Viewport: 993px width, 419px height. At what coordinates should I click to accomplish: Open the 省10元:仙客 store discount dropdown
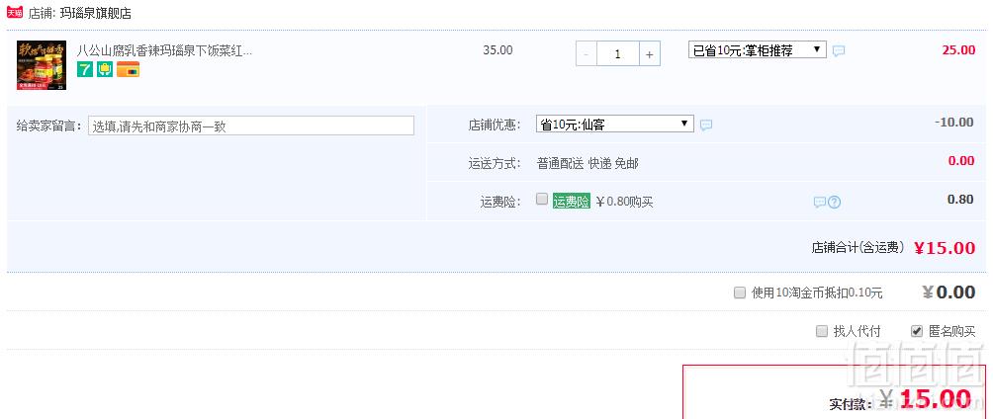tap(615, 124)
